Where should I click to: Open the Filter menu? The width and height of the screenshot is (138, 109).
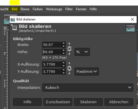pyautogui.click(x=69, y=9)
